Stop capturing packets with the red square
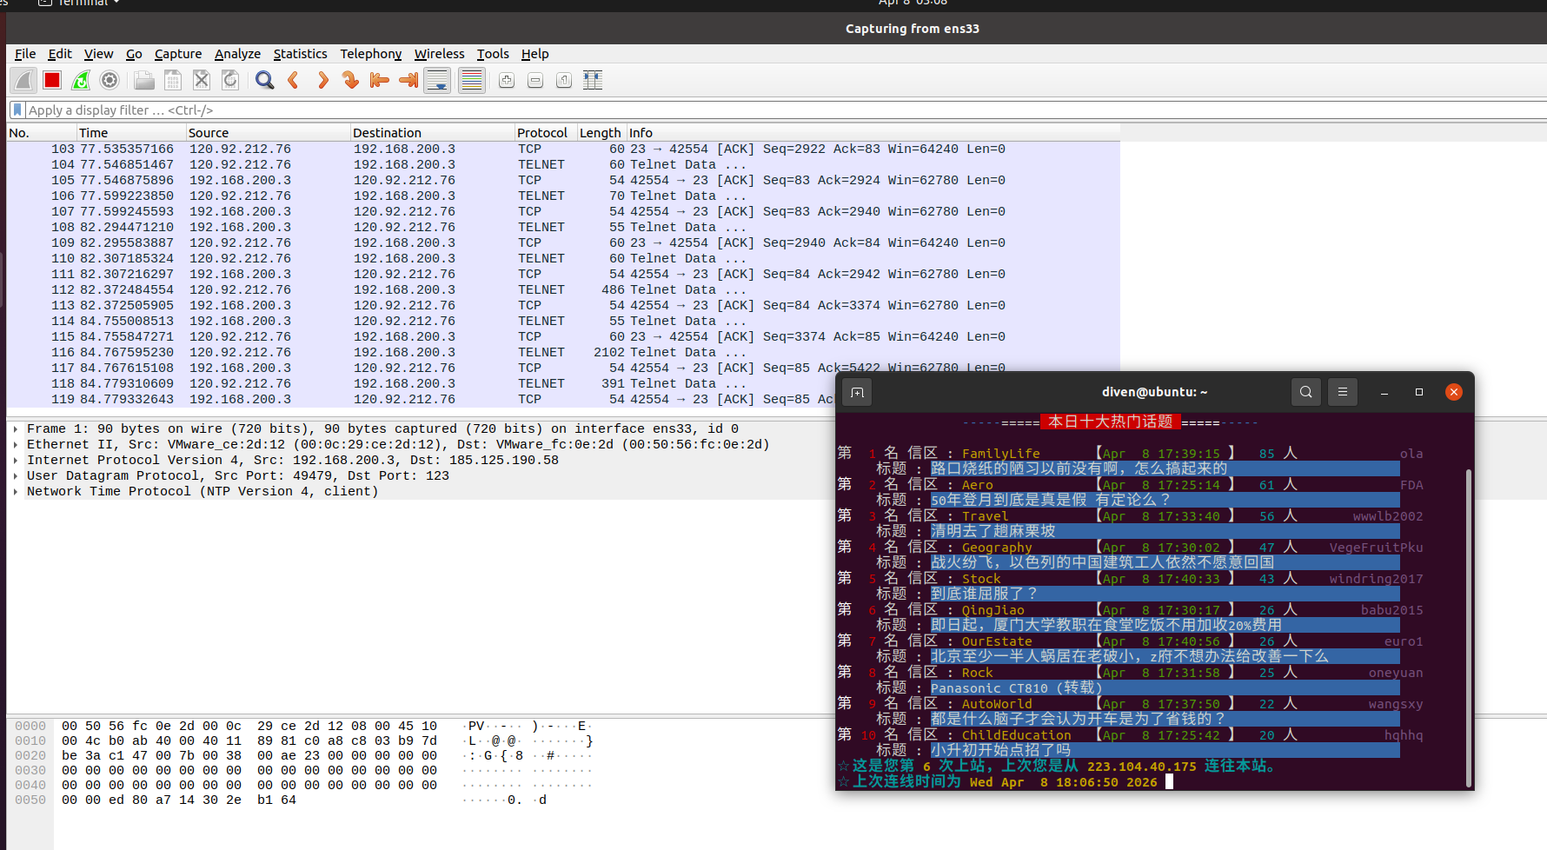Screen dimensions: 1547x850 coord(52,81)
